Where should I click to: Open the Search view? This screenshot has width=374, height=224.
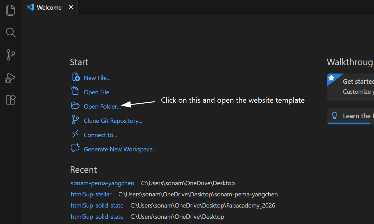click(x=11, y=32)
